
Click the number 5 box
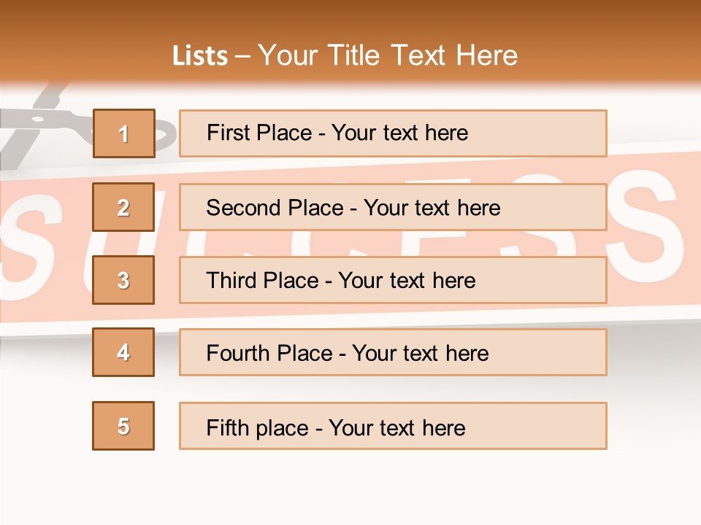click(123, 426)
